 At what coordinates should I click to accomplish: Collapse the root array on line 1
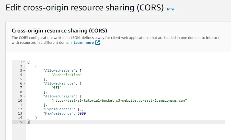24,62
